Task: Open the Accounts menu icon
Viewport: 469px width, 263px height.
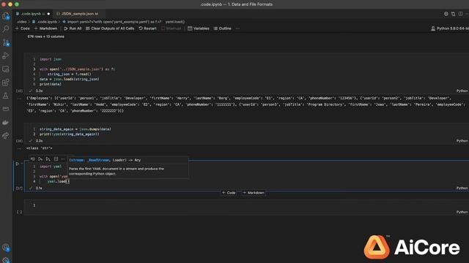Action: pyautogui.click(x=6, y=247)
